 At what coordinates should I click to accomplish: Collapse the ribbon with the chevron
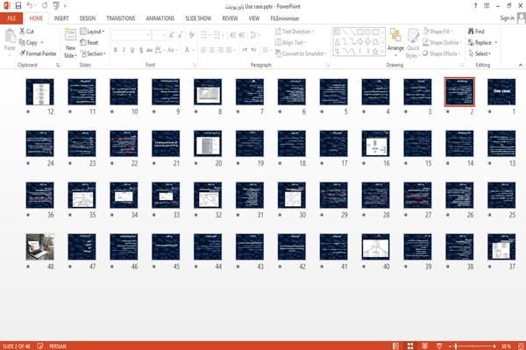click(521, 65)
